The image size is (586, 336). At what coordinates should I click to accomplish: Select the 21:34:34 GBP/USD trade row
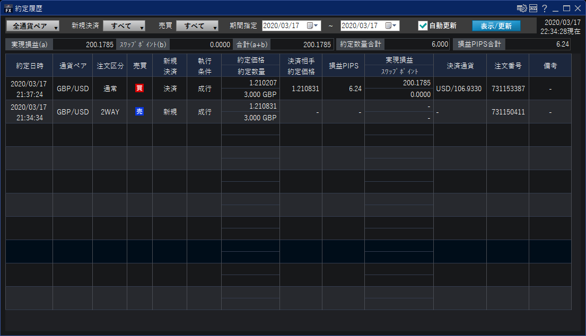click(x=73, y=112)
